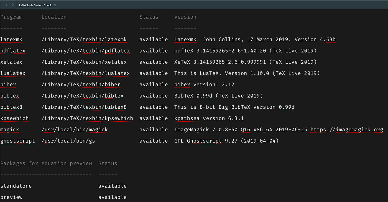
Task: Click the available status for ghostscript
Action: tap(154, 141)
